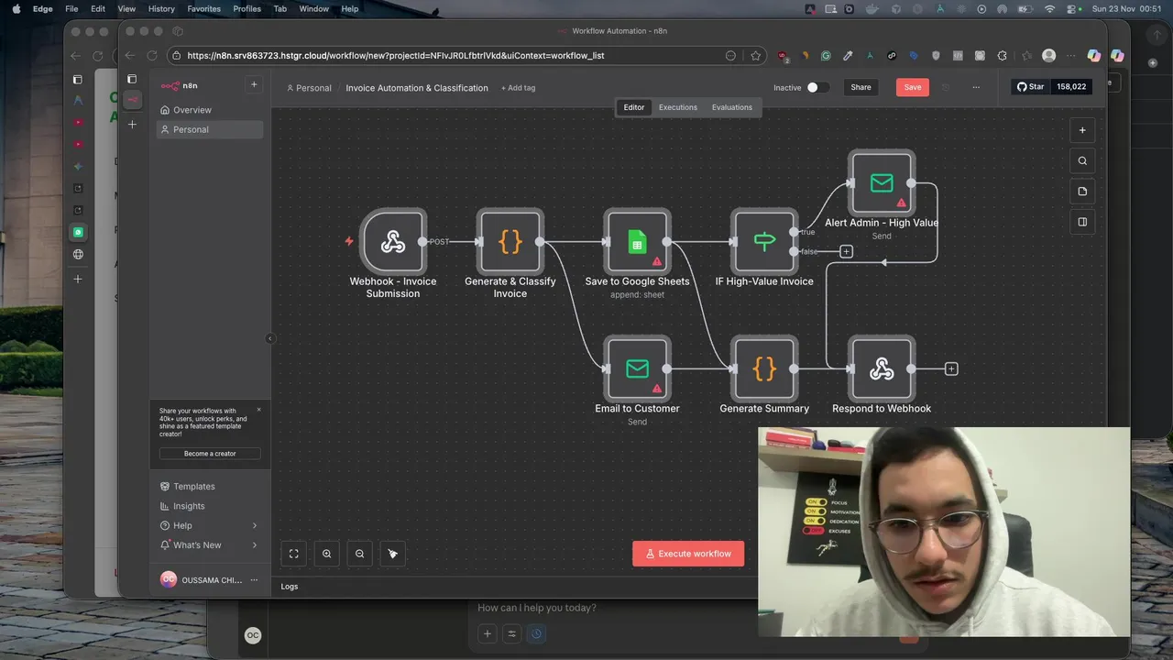Add a node after IF false output
The height and width of the screenshot is (660, 1173).
[x=846, y=251]
